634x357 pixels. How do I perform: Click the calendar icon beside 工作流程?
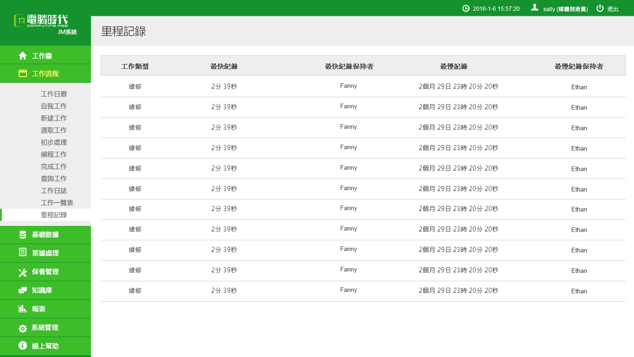coord(23,73)
